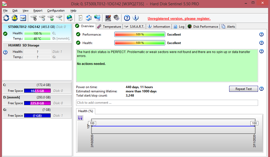Switch to the Overview tab
The image size is (270, 157).
[x=85, y=26]
